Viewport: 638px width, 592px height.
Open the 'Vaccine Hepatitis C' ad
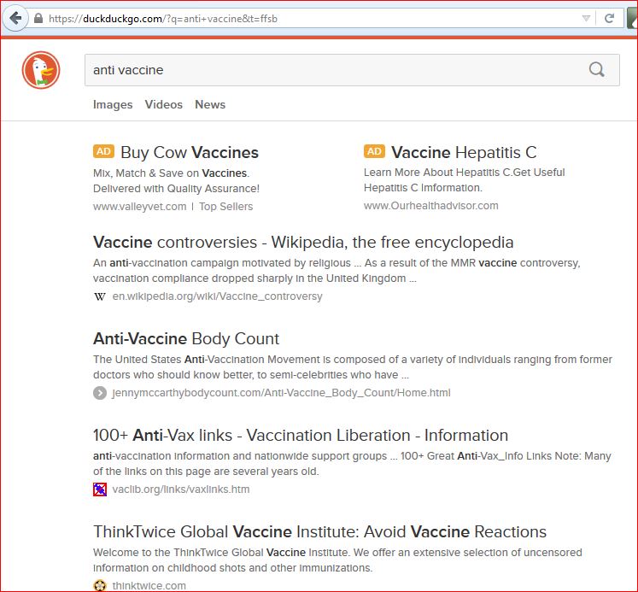[x=464, y=153]
